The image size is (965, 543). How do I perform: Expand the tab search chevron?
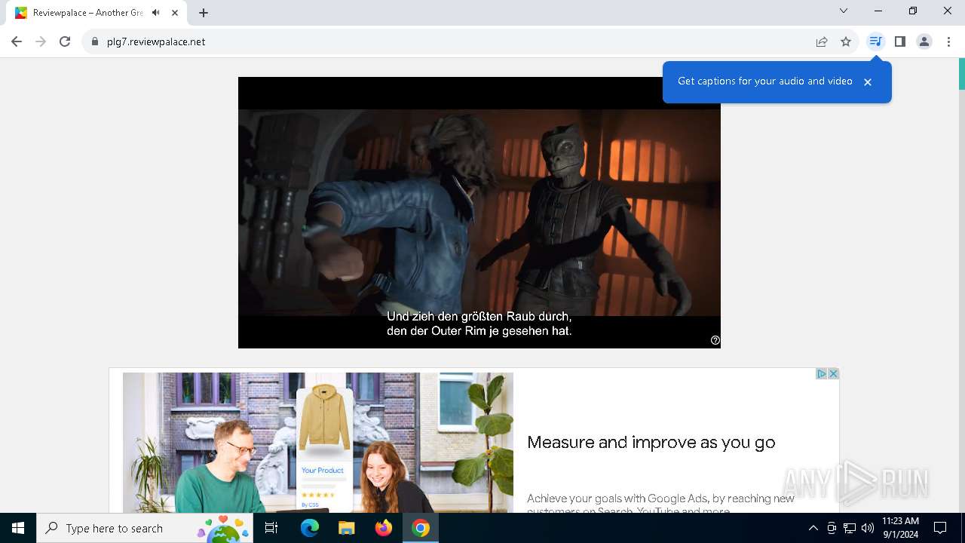[844, 11]
